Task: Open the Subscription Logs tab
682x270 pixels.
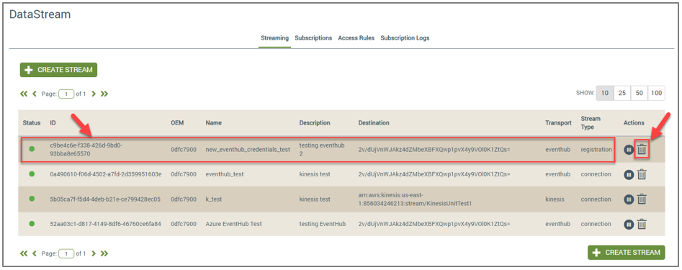Action: [x=405, y=38]
